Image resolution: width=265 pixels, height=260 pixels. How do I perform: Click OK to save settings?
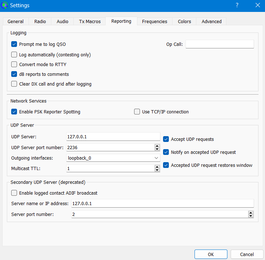[x=211, y=254]
